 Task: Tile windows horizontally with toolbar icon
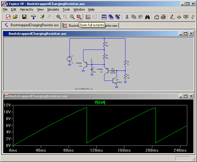point(104,17)
